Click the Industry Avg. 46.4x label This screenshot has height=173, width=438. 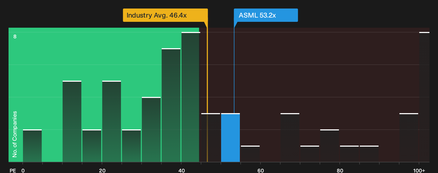(165, 15)
